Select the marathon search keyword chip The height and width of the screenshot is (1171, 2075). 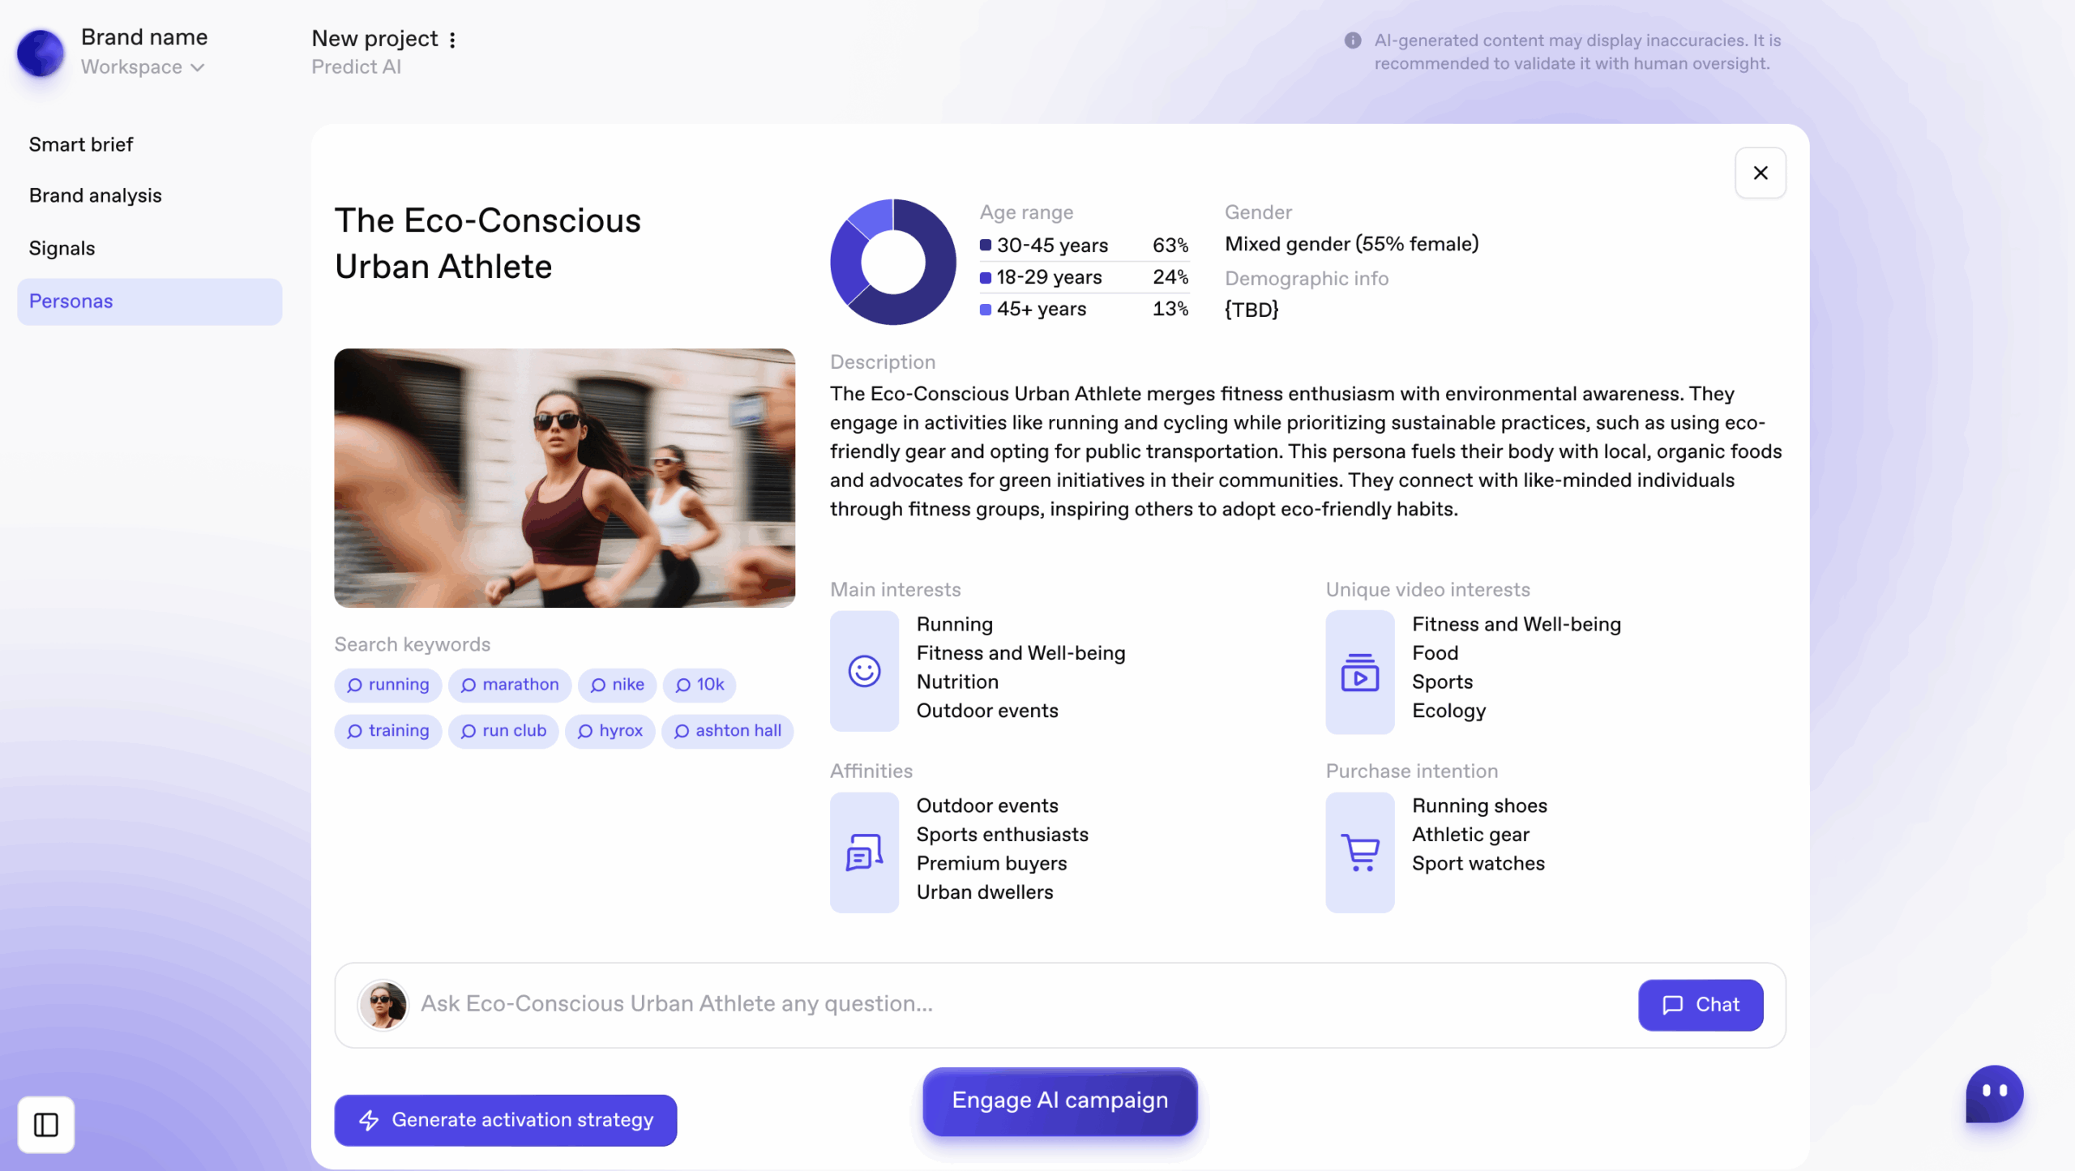(510, 685)
